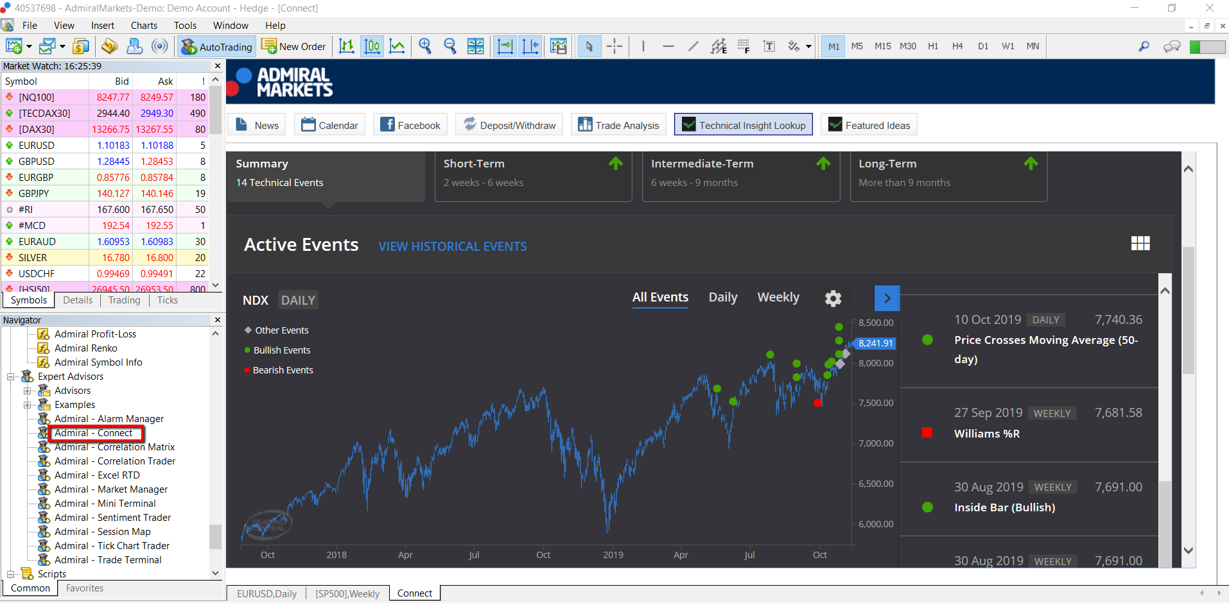1229x603 pixels.
Task: Open the Short-Term events panel
Action: (x=533, y=176)
